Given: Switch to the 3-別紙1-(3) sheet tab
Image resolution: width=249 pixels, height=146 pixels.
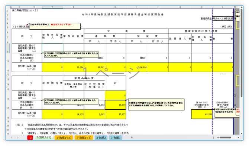Looking at the screenshot, I should (84, 137).
